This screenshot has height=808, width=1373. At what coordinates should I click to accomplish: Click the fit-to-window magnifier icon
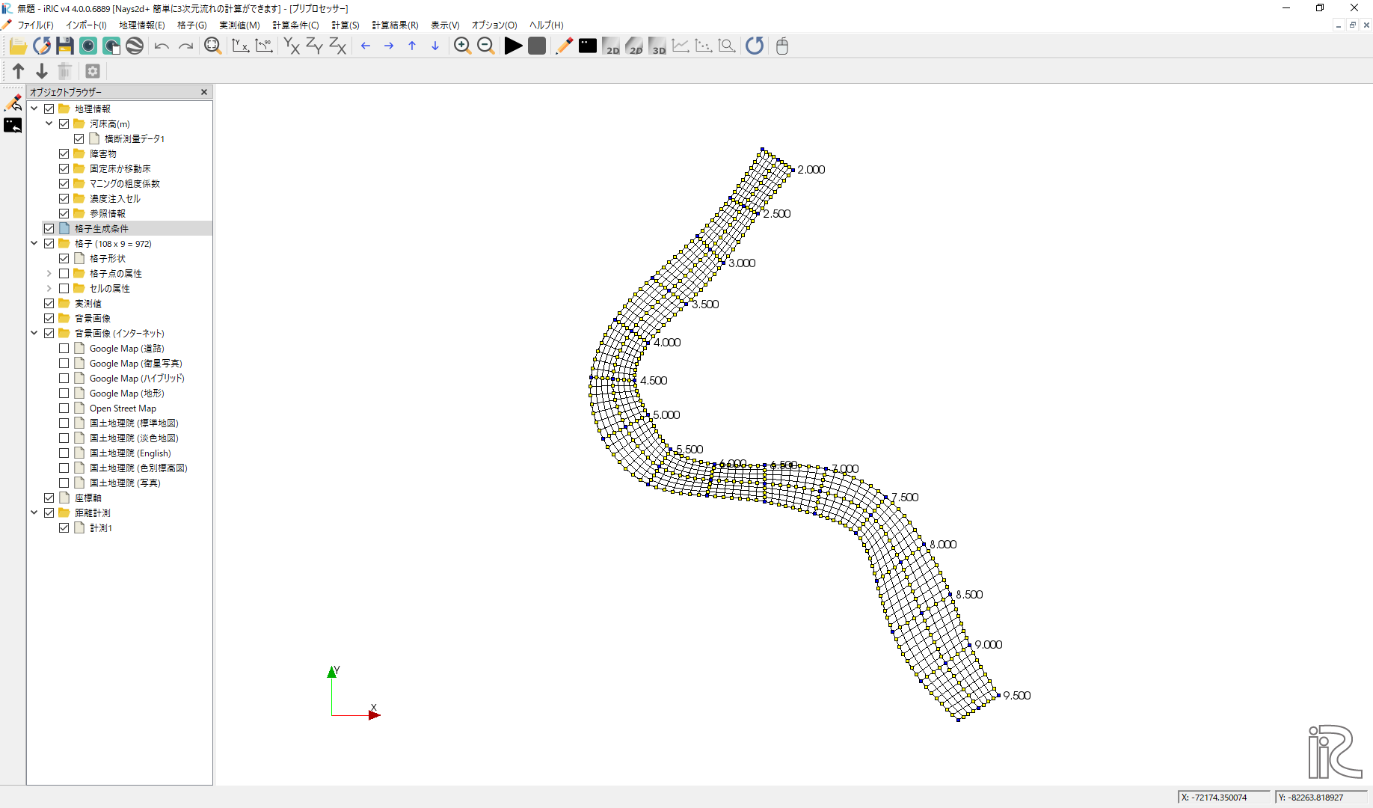pyautogui.click(x=212, y=46)
